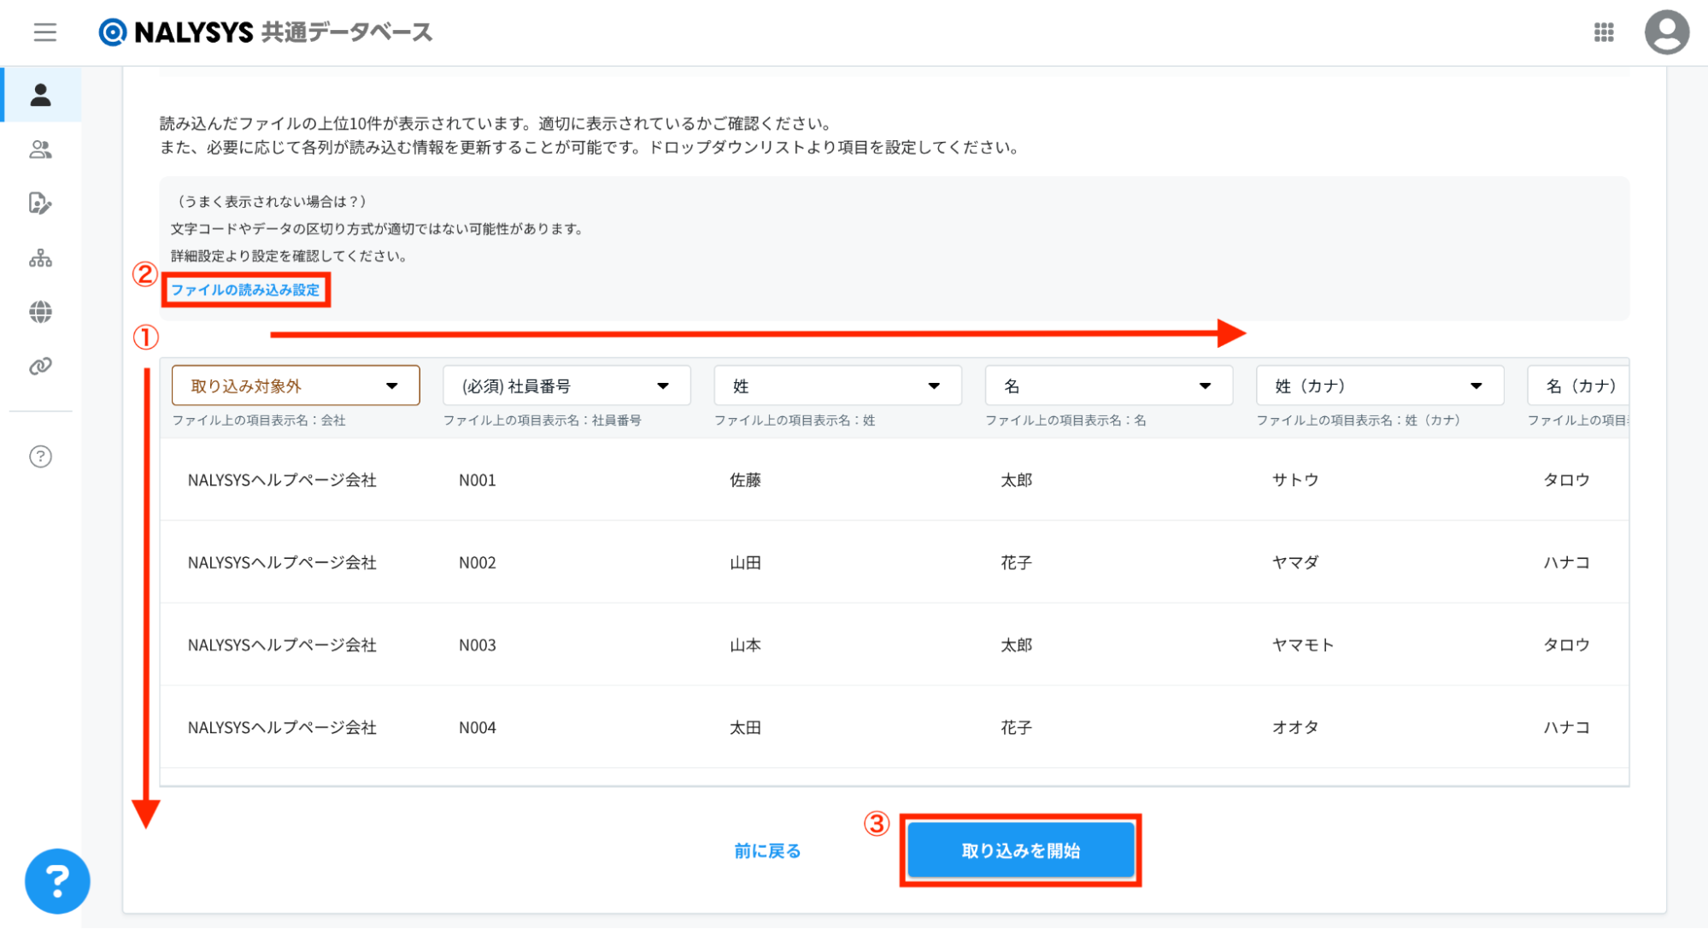This screenshot has height=929, width=1708.
Task: Open the organization chart sidebar icon
Action: pyautogui.click(x=40, y=258)
